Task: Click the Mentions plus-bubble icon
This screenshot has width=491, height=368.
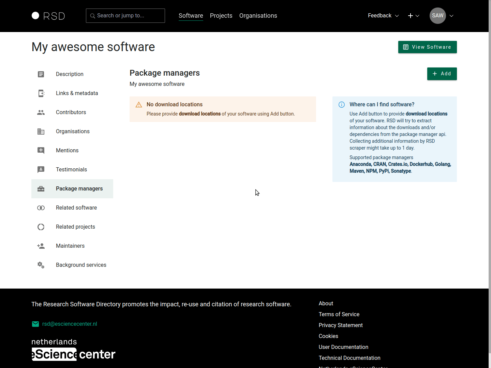Action: 41,151
